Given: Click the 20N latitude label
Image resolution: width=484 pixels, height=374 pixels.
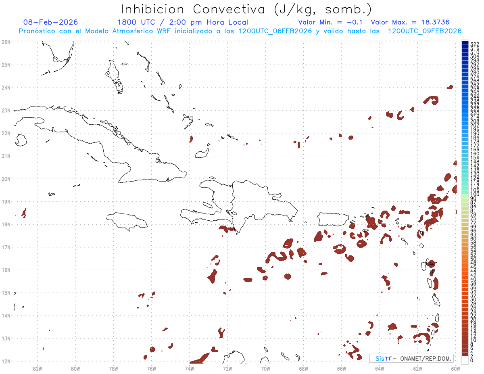Looking at the screenshot, I should pos(6,178).
